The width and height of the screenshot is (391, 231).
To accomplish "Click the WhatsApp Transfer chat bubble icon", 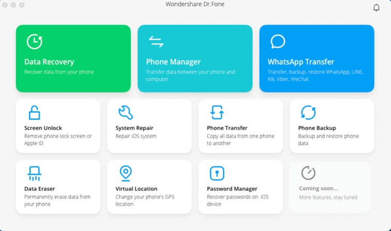I will click(278, 42).
